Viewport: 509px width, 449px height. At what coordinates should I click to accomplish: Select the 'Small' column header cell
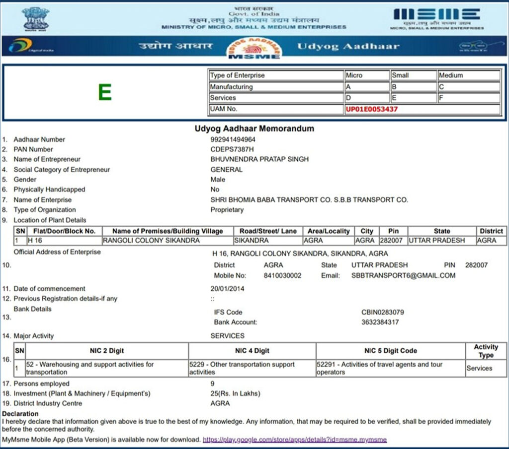(414, 75)
